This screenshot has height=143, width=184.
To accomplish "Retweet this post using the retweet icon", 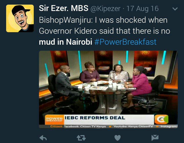I will click(x=81, y=138).
